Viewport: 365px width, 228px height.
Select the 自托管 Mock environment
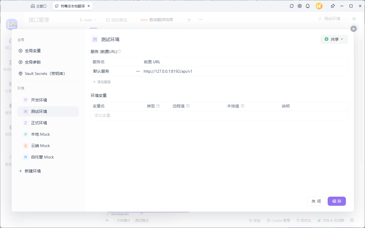(48, 157)
